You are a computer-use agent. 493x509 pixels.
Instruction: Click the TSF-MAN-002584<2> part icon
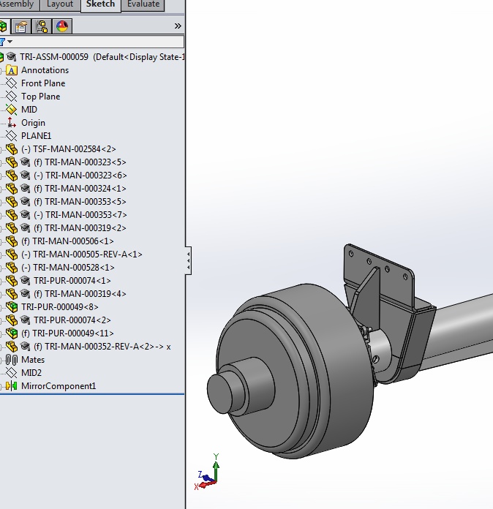click(x=12, y=149)
